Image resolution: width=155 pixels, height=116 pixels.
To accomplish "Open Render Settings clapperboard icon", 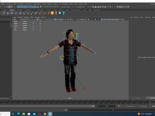I will pos(100,7).
